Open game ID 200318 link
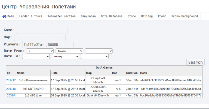The image size is (209, 109). click(x=11, y=89)
